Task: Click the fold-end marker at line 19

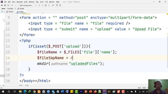Action: pyautogui.click(x=18, y=75)
